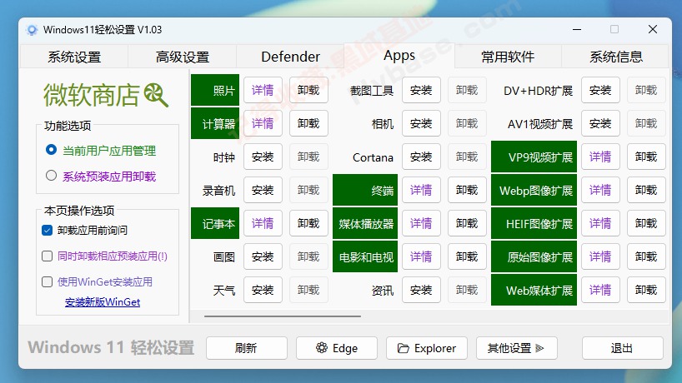The width and height of the screenshot is (682, 383).
Task: Expand 其他设置 menu button
Action: 517,348
